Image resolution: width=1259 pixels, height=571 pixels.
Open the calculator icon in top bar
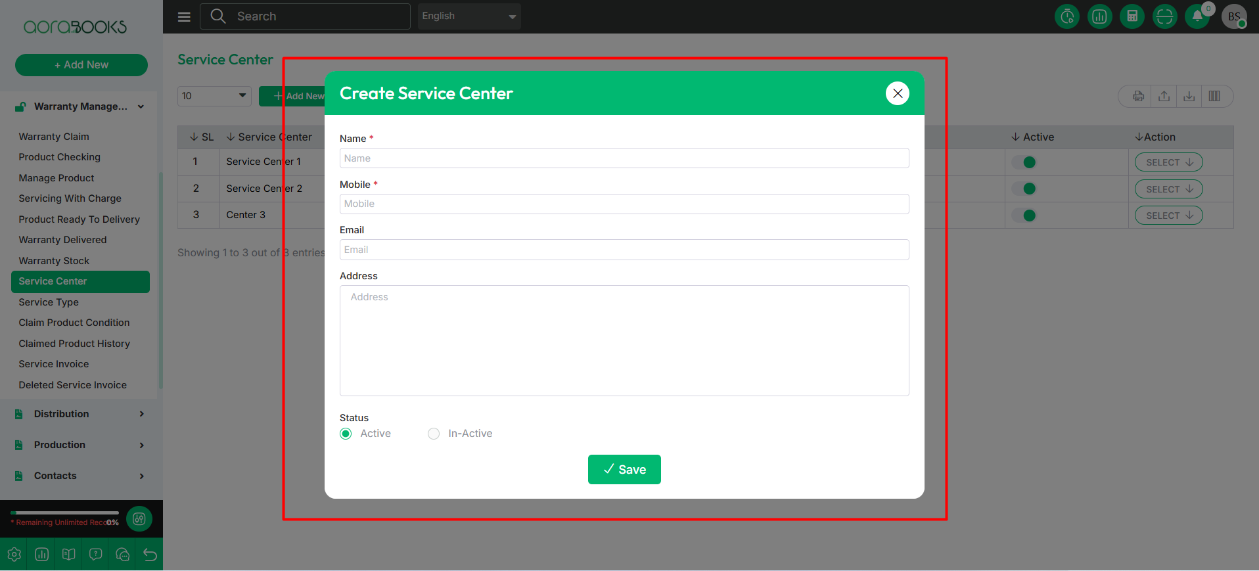click(x=1132, y=16)
